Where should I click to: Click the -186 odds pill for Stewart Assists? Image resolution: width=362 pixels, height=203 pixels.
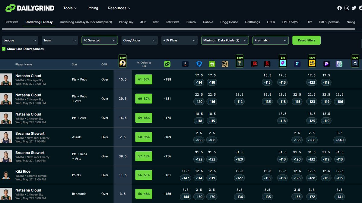coord(199,140)
